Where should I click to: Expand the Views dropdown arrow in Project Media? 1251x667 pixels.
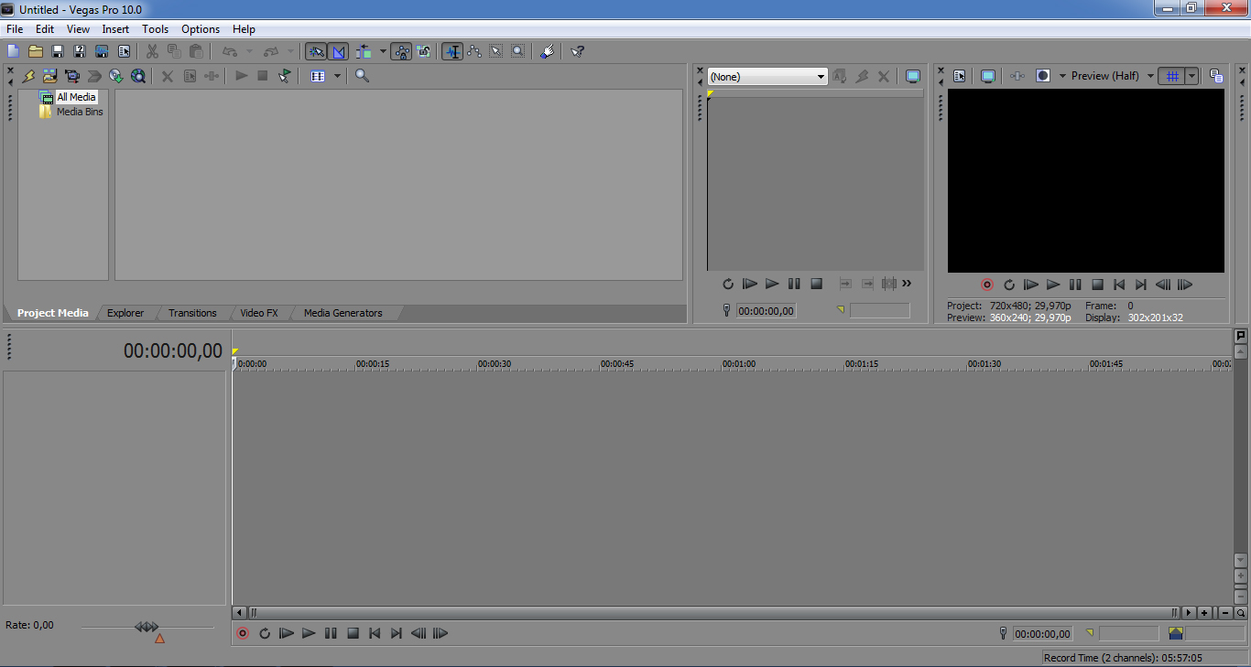337,77
